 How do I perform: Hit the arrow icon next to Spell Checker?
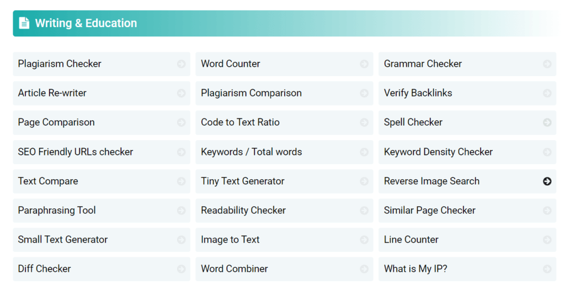[x=547, y=122]
